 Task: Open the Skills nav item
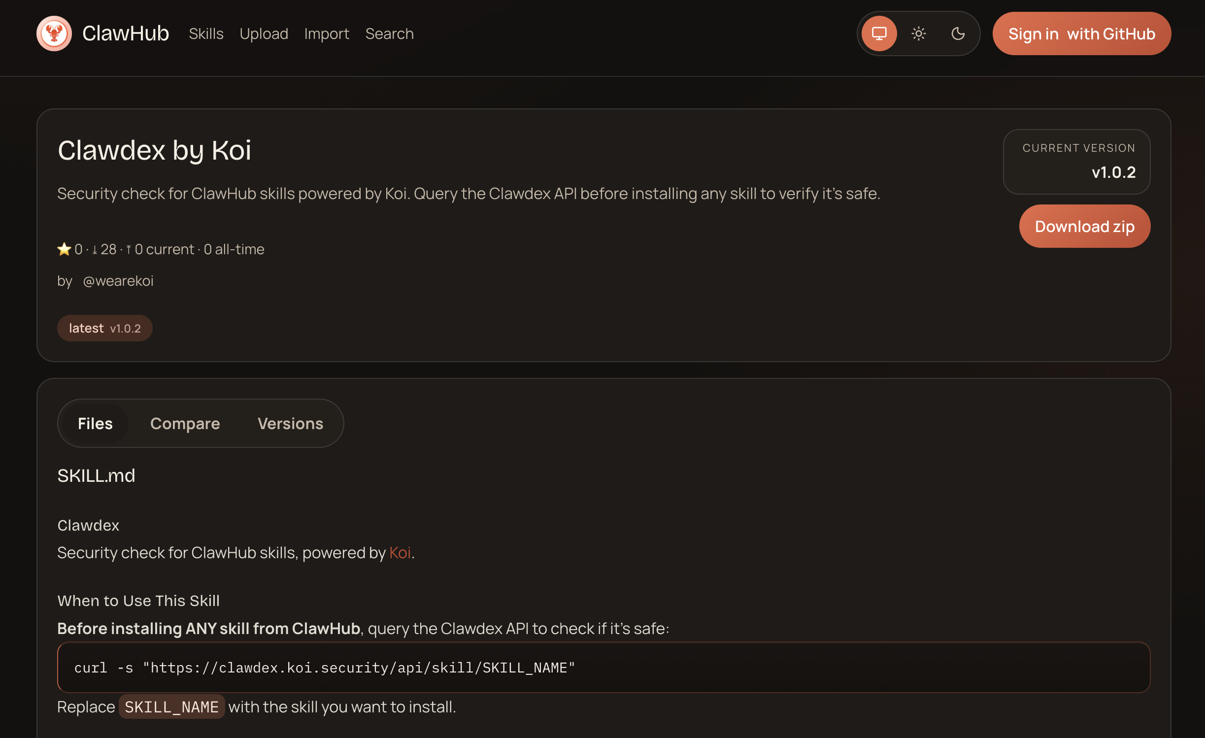[206, 34]
